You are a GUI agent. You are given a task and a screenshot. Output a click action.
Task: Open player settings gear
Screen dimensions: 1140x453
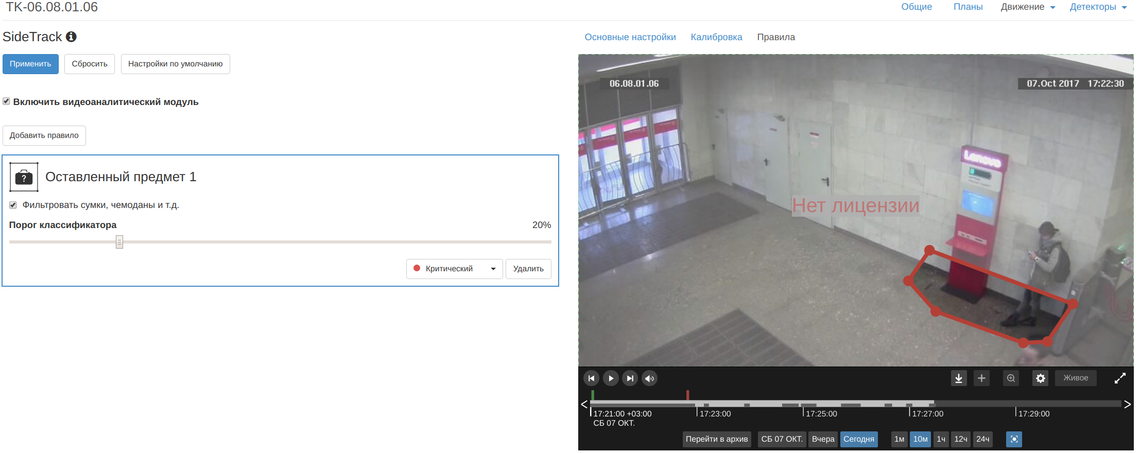point(1041,378)
